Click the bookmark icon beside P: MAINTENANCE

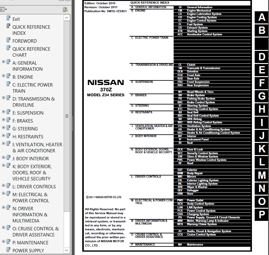(x=9, y=242)
